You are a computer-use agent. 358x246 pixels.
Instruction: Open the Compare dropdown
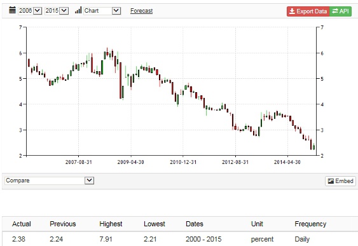point(50,181)
